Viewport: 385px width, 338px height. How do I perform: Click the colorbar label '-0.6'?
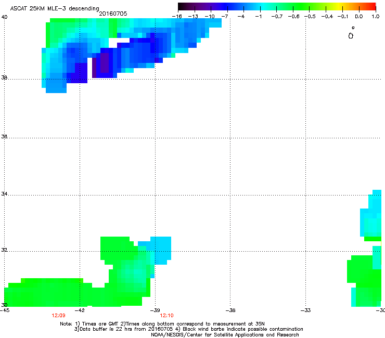(x=293, y=17)
